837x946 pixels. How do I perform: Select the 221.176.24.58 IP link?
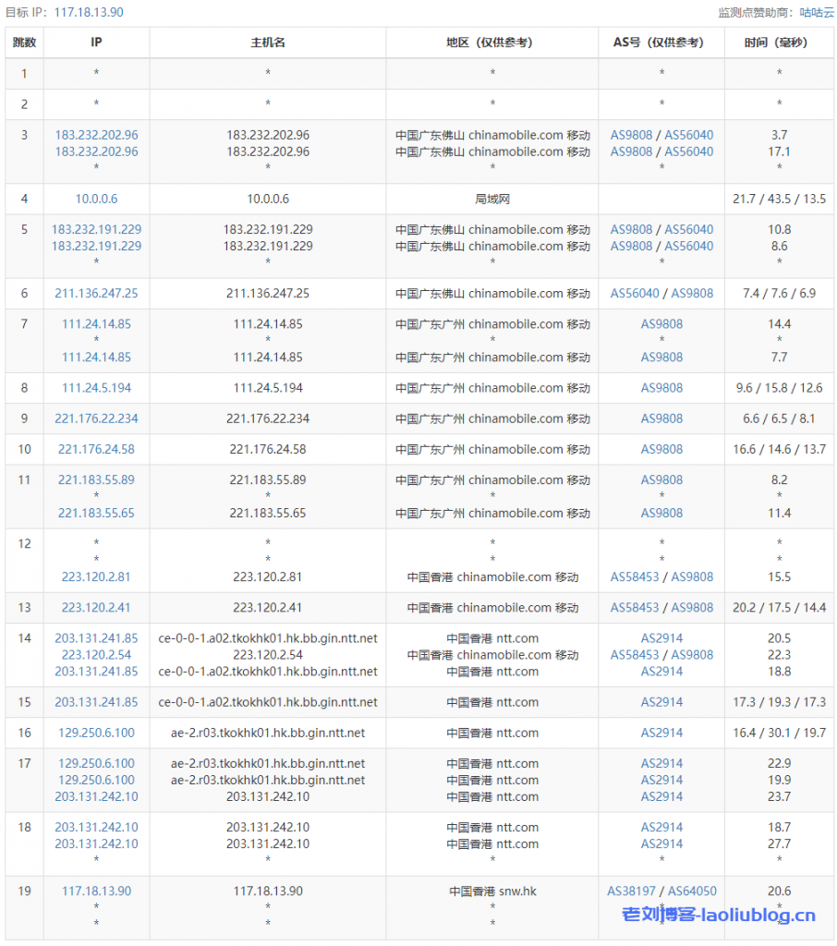coord(96,449)
